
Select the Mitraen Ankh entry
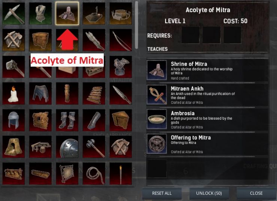coord(207,95)
